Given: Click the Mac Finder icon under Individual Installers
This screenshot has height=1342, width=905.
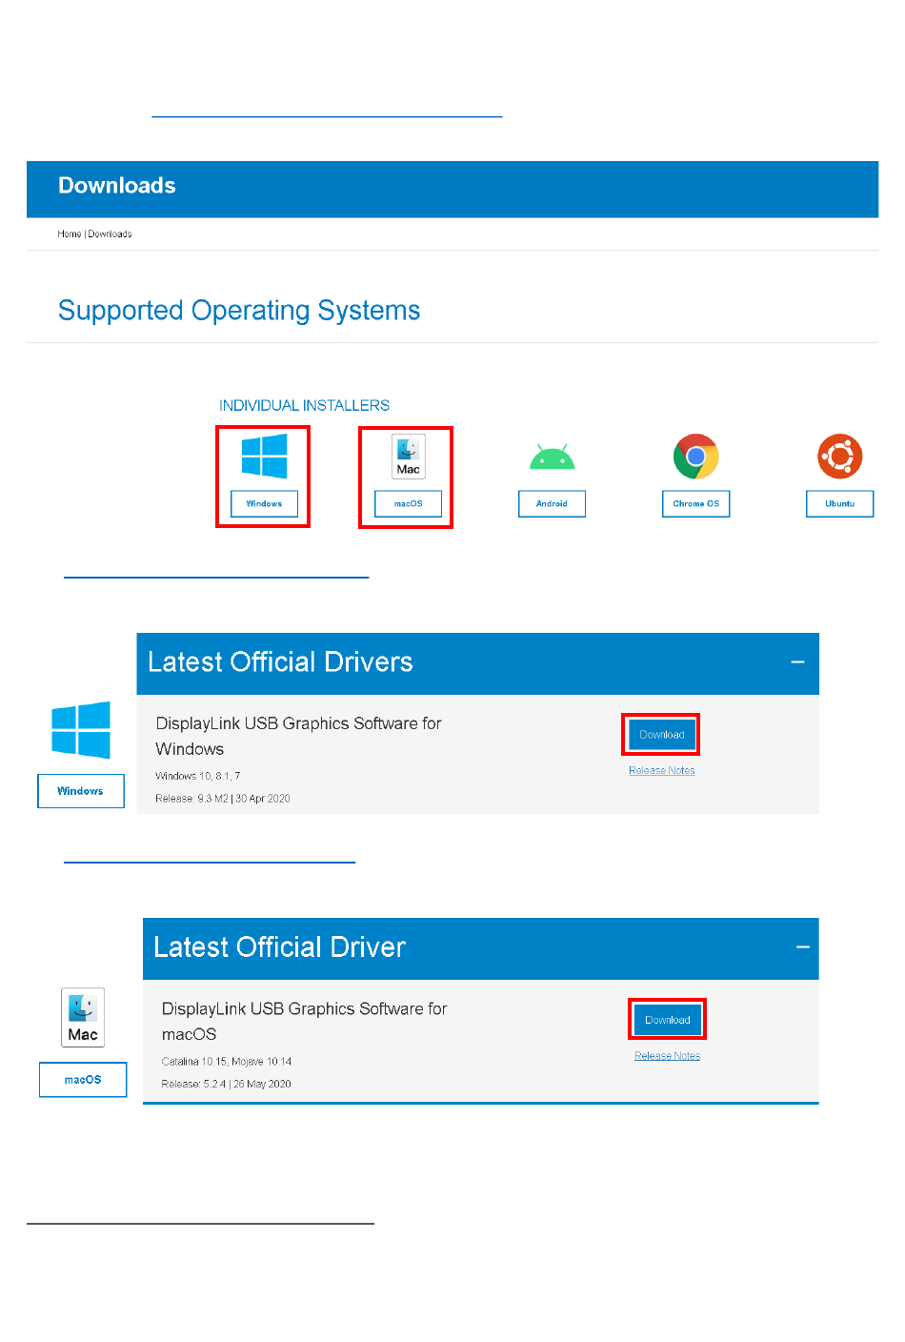Looking at the screenshot, I should (409, 457).
